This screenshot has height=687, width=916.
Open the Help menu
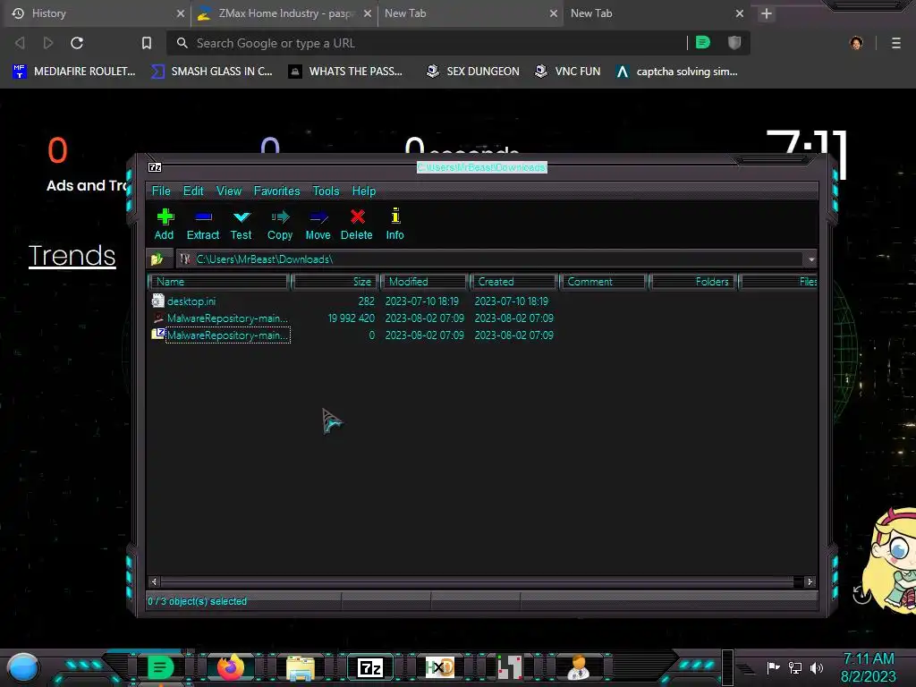pos(364,191)
